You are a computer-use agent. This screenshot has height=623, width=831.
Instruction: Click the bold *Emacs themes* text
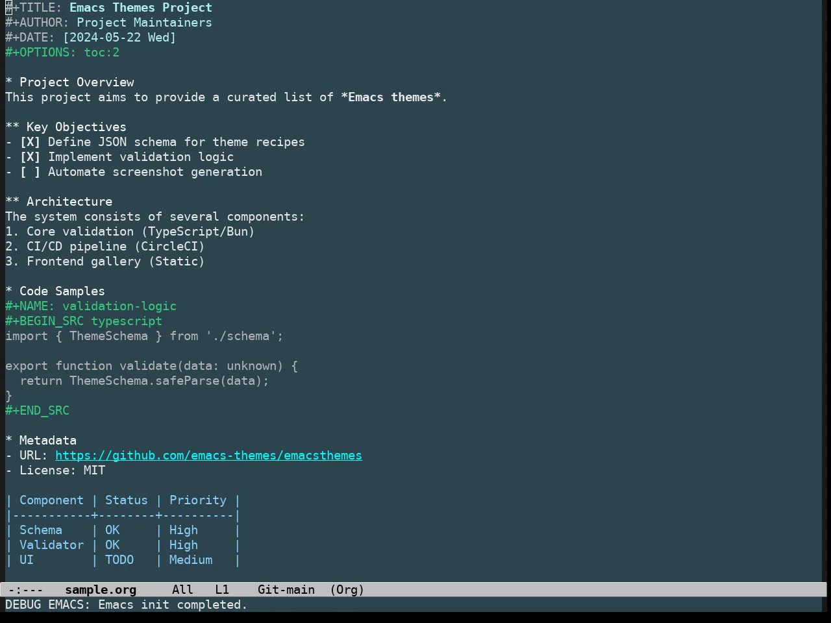tap(391, 97)
